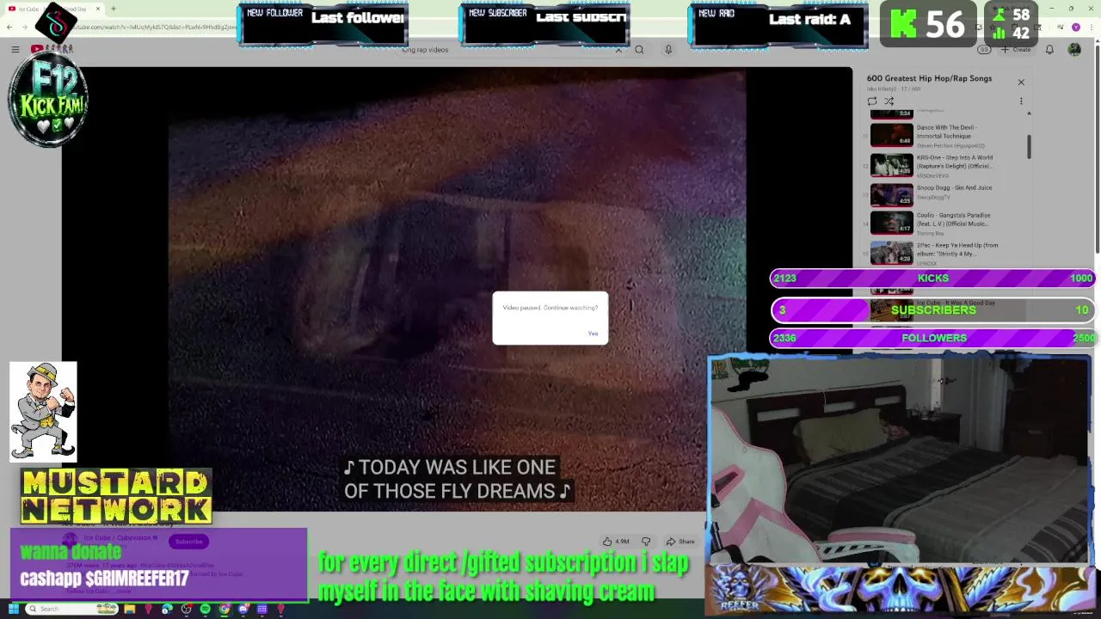The width and height of the screenshot is (1101, 619).
Task: Select the Dance With The Devil playlist thumbnail
Action: click(x=892, y=135)
